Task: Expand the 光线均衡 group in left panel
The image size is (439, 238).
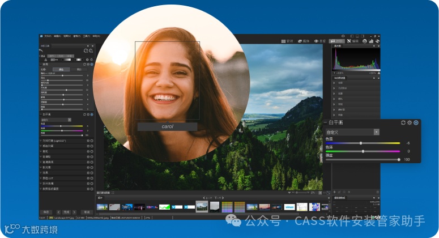Action: pos(41,140)
